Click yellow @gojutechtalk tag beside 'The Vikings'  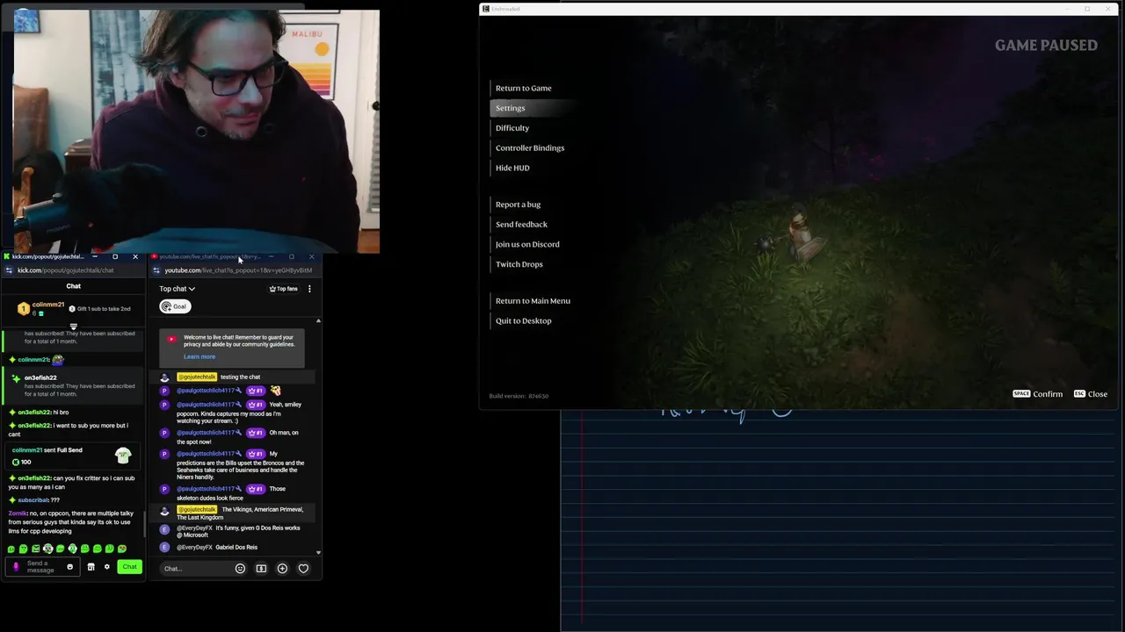[x=197, y=510]
